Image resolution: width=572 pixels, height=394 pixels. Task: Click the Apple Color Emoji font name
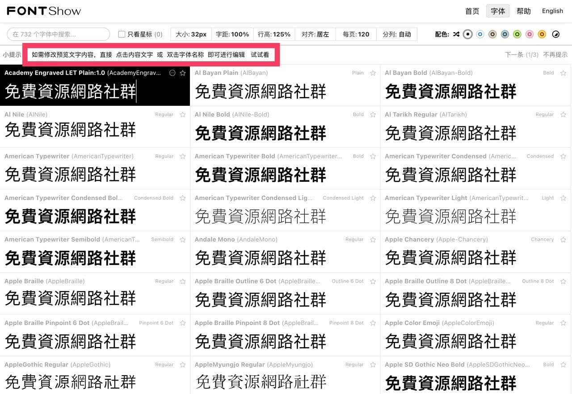coord(440,323)
